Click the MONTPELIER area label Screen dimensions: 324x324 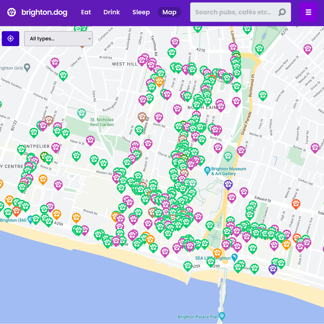click(x=34, y=146)
